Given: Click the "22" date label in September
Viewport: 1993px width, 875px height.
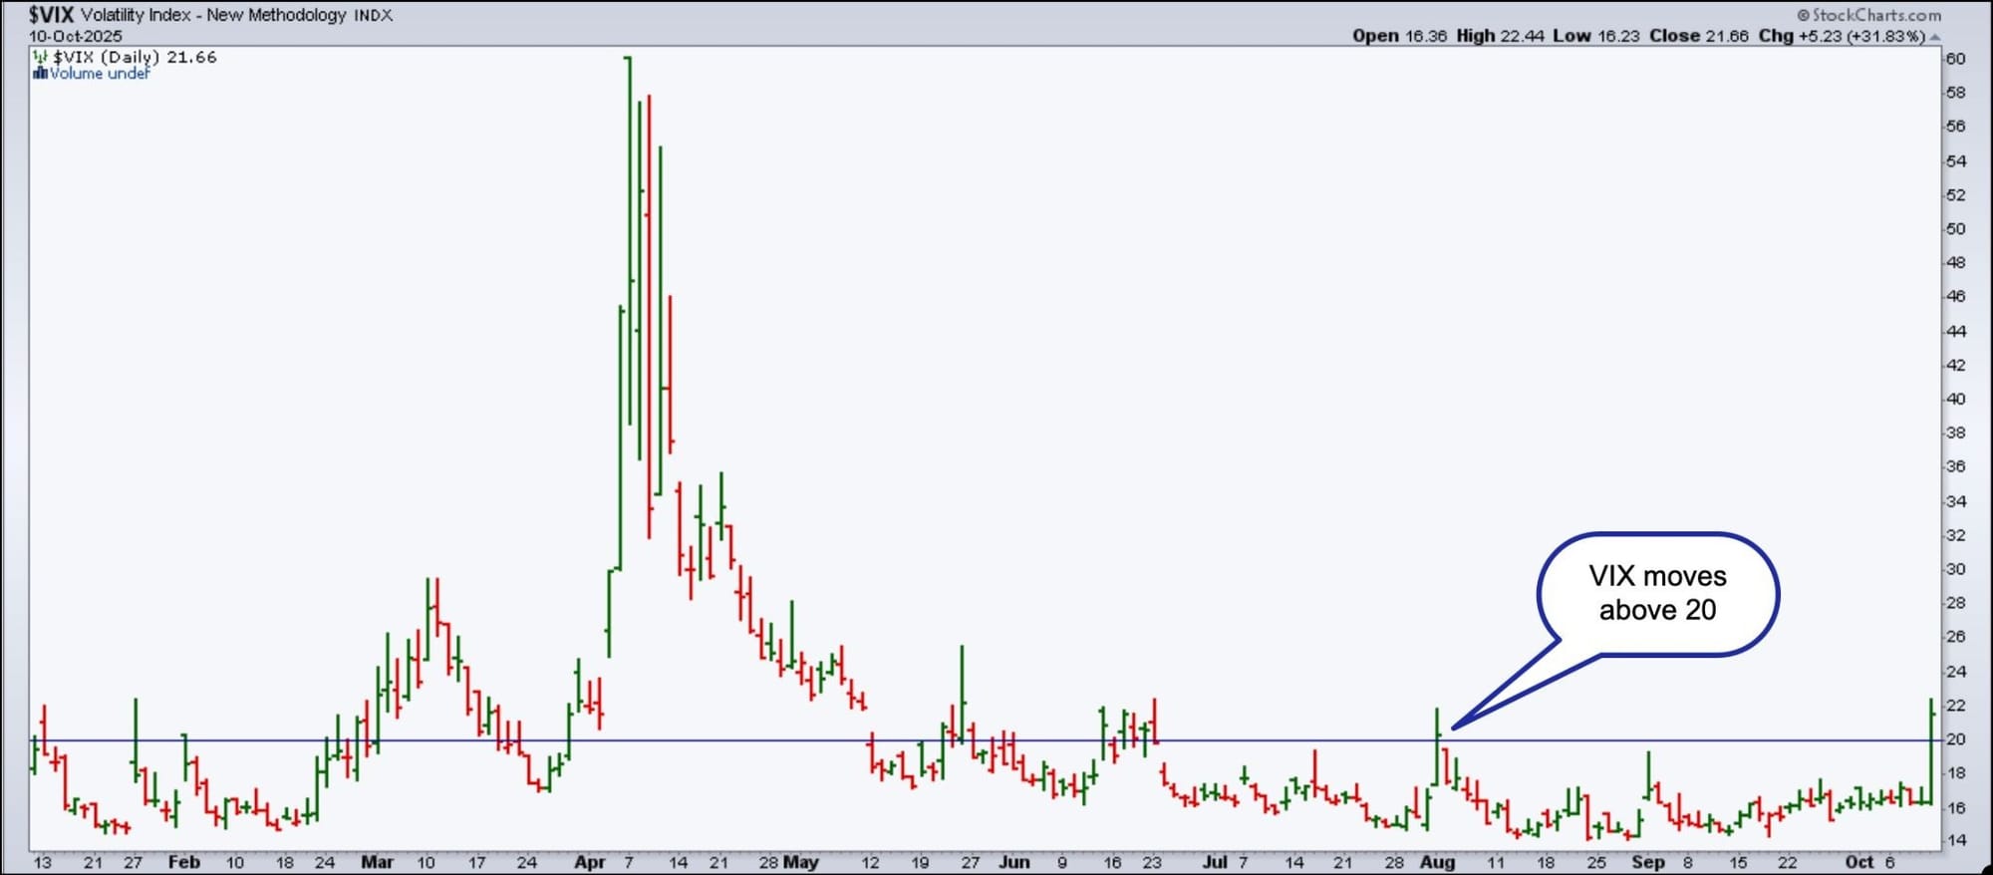Looking at the screenshot, I should pos(1788,863).
